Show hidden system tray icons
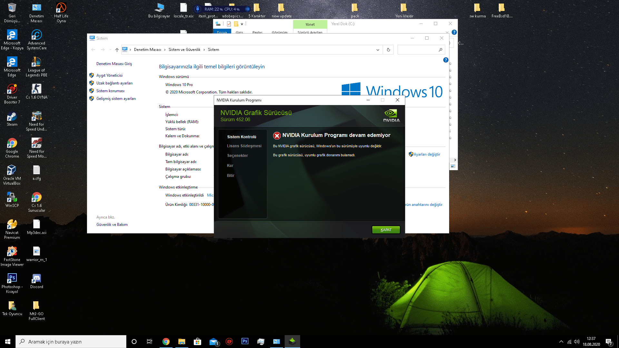 coord(561,342)
